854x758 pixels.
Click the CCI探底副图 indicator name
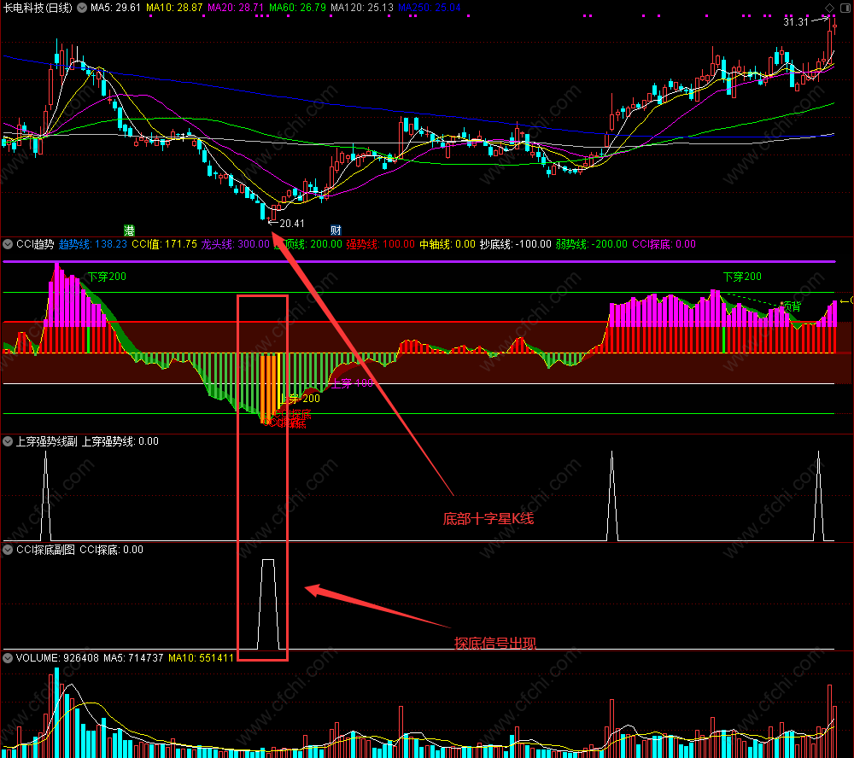click(x=45, y=550)
